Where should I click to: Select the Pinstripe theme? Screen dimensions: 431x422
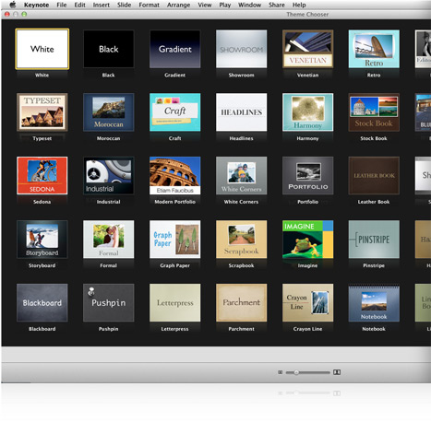pos(374,240)
